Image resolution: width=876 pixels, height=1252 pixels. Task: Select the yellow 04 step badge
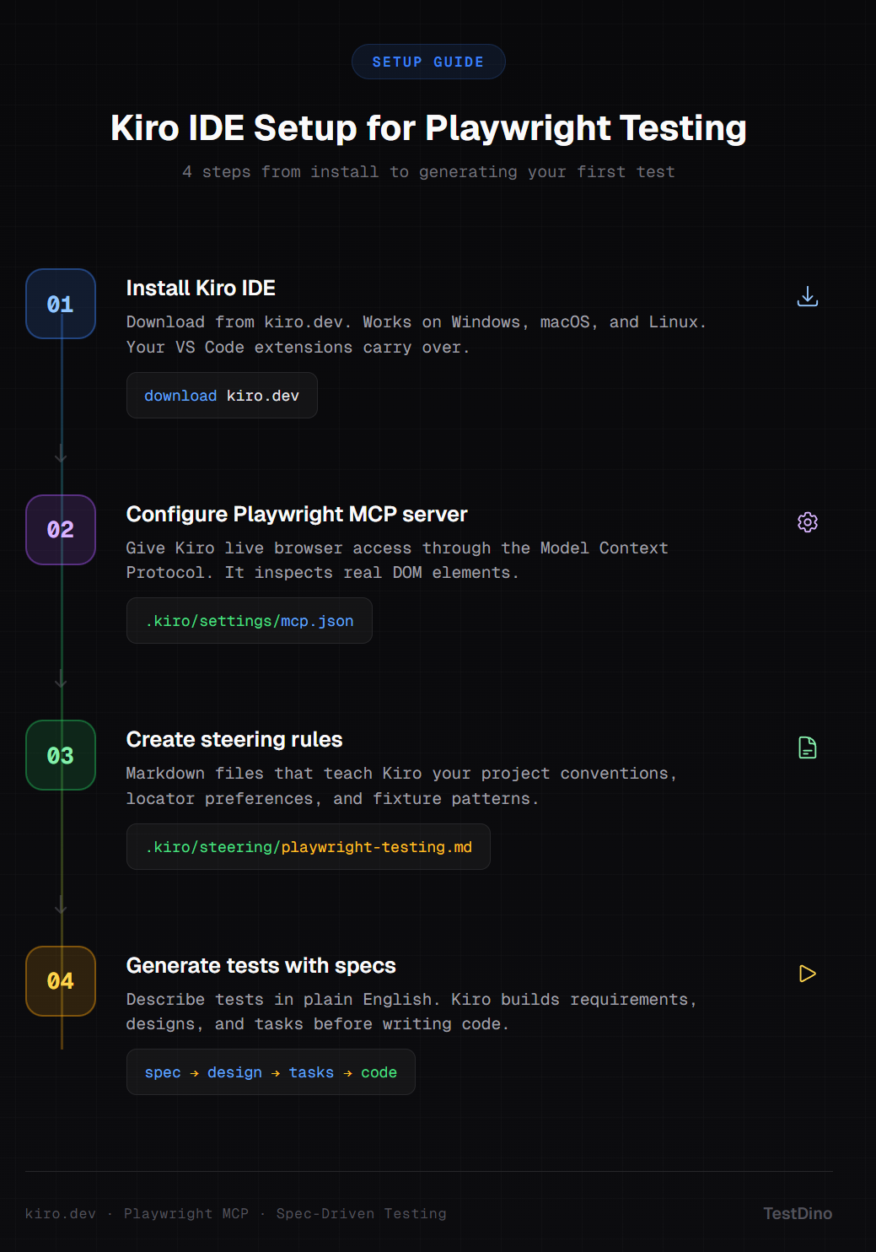(x=61, y=981)
